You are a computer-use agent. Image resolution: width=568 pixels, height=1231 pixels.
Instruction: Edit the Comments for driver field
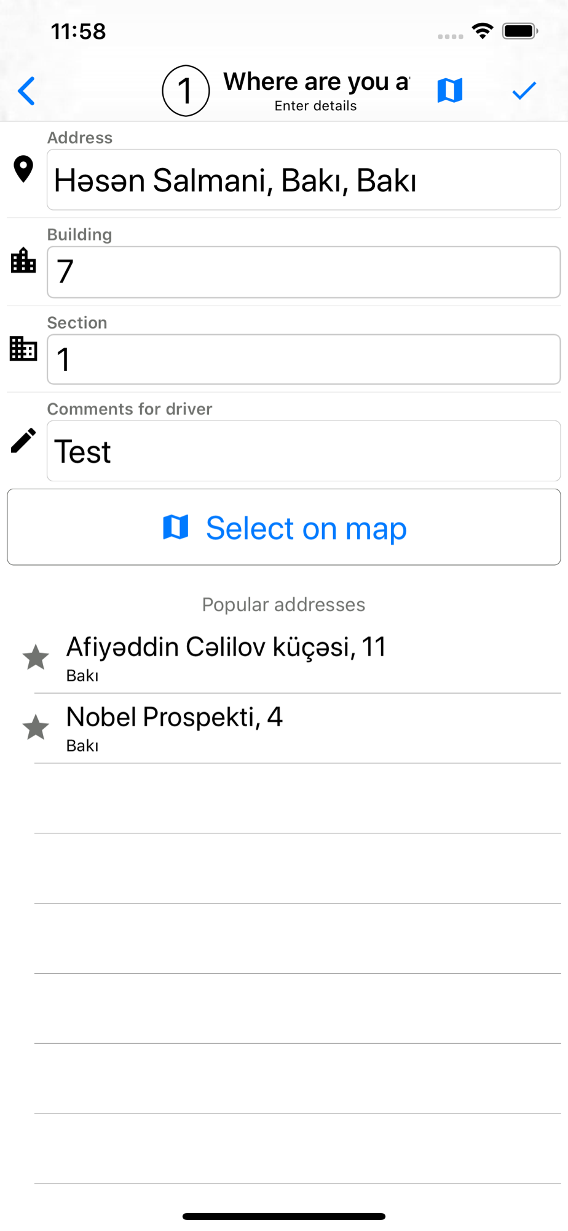tap(304, 451)
